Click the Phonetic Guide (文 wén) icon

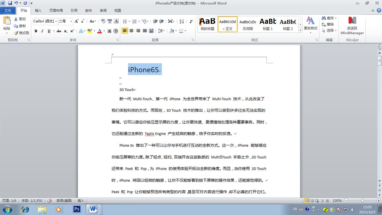(x=110, y=21)
